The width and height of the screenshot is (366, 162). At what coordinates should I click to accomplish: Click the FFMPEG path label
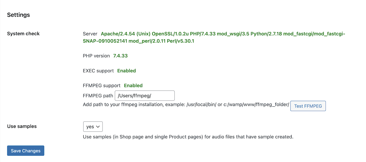(x=98, y=96)
